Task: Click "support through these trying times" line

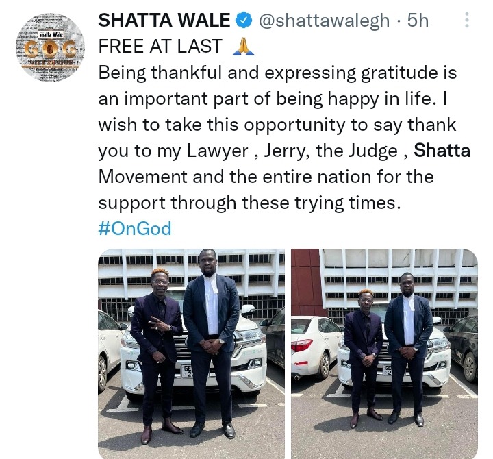Action: 250,203
